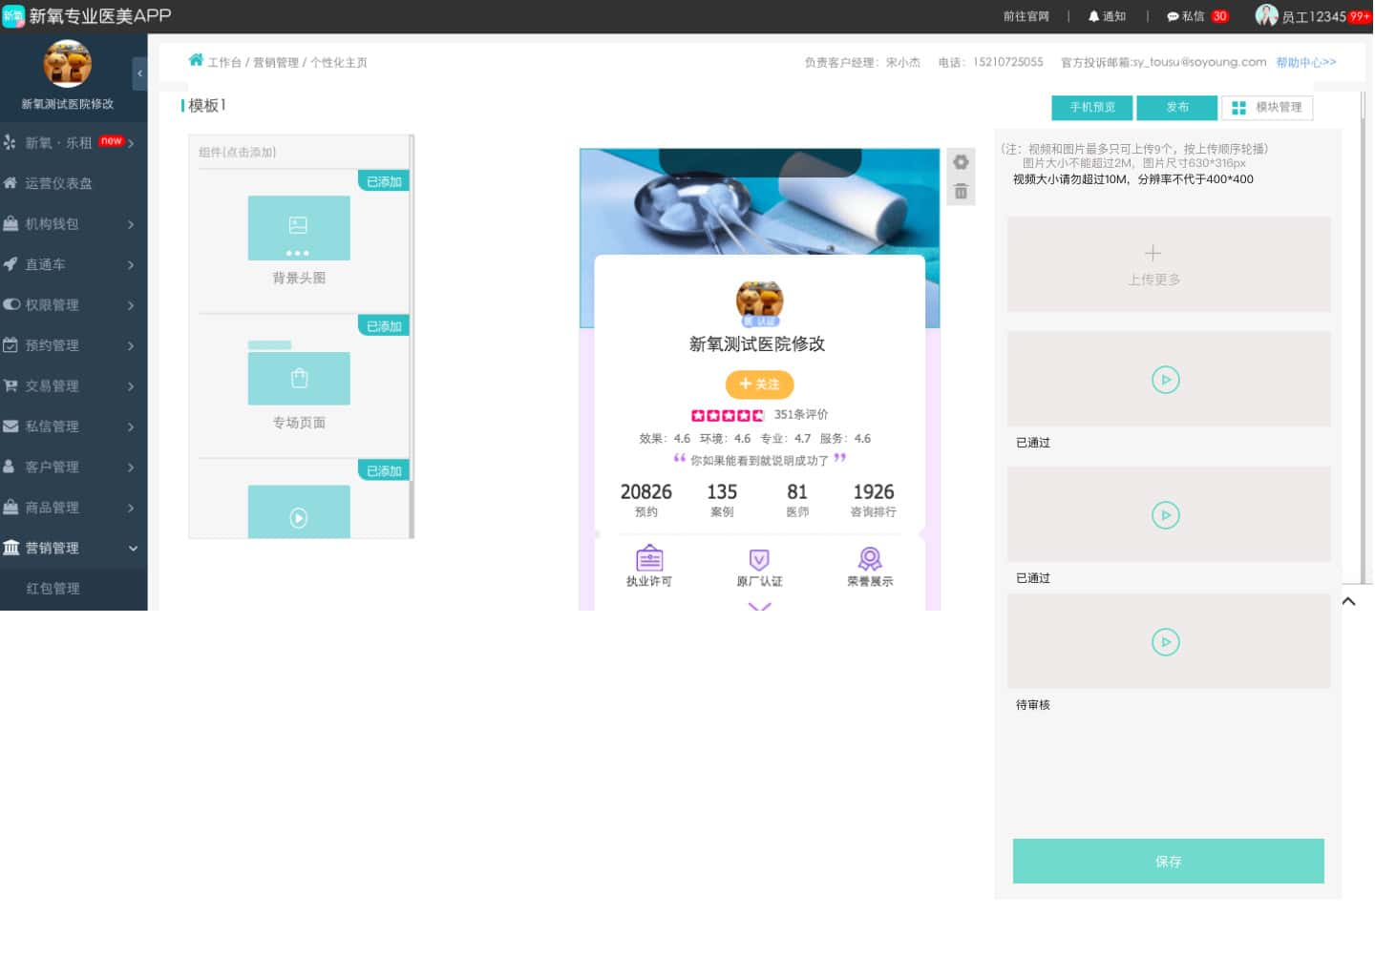Click the 营销管理 bank icon
This screenshot has height=977, width=1375.
[11, 548]
